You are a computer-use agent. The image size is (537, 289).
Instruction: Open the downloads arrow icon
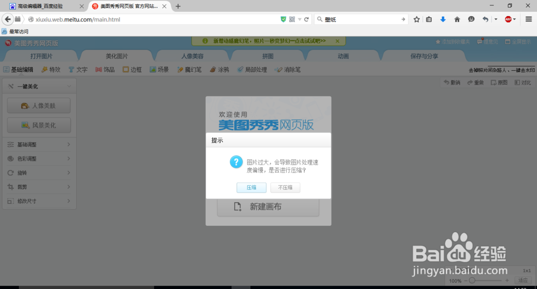443,19
